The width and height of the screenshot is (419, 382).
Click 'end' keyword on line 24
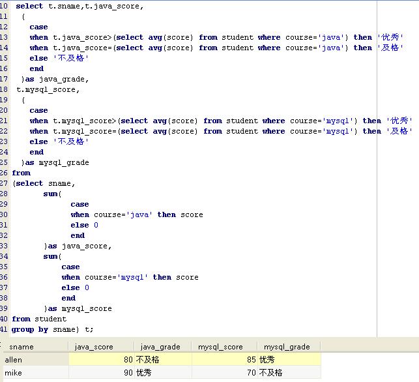click(x=36, y=152)
